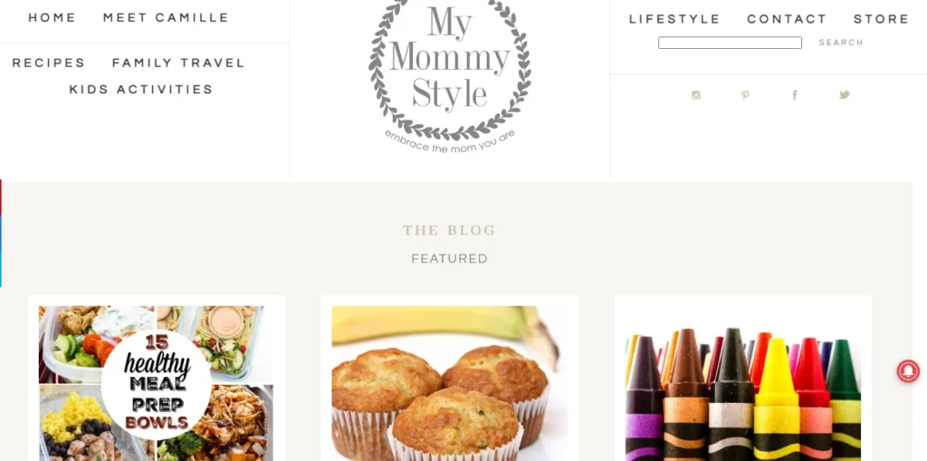Go to the Home menu item
The image size is (927, 461).
(x=52, y=18)
